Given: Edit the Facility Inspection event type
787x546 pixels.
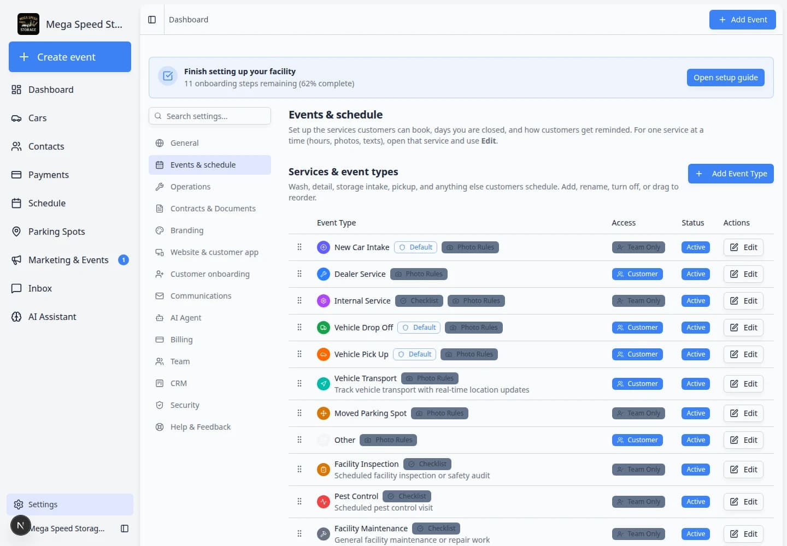Looking at the screenshot, I should coord(743,470).
